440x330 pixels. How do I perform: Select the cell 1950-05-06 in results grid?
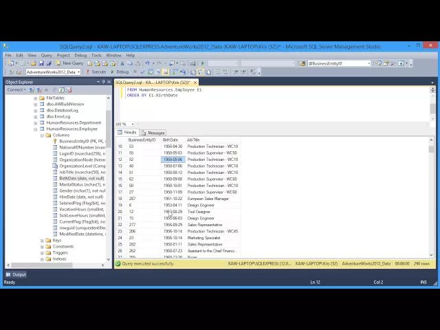click(x=173, y=159)
